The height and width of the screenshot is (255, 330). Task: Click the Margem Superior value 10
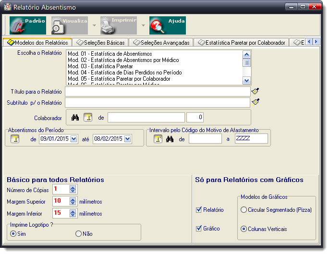pos(61,201)
